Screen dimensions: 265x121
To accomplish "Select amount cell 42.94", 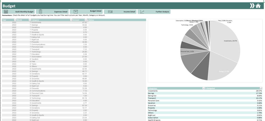I will 80,69.
